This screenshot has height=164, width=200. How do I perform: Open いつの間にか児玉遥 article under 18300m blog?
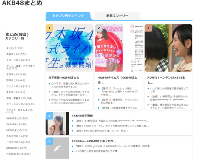pos(96,151)
